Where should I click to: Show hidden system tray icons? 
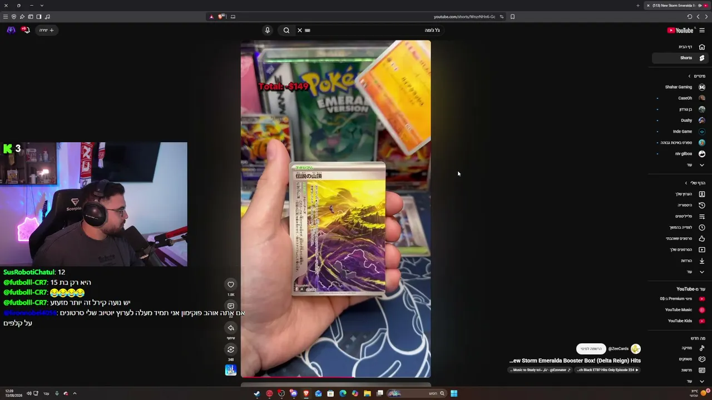(75, 393)
